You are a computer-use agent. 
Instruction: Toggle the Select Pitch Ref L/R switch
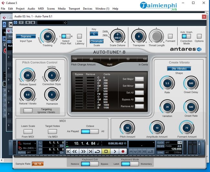point(66,36)
